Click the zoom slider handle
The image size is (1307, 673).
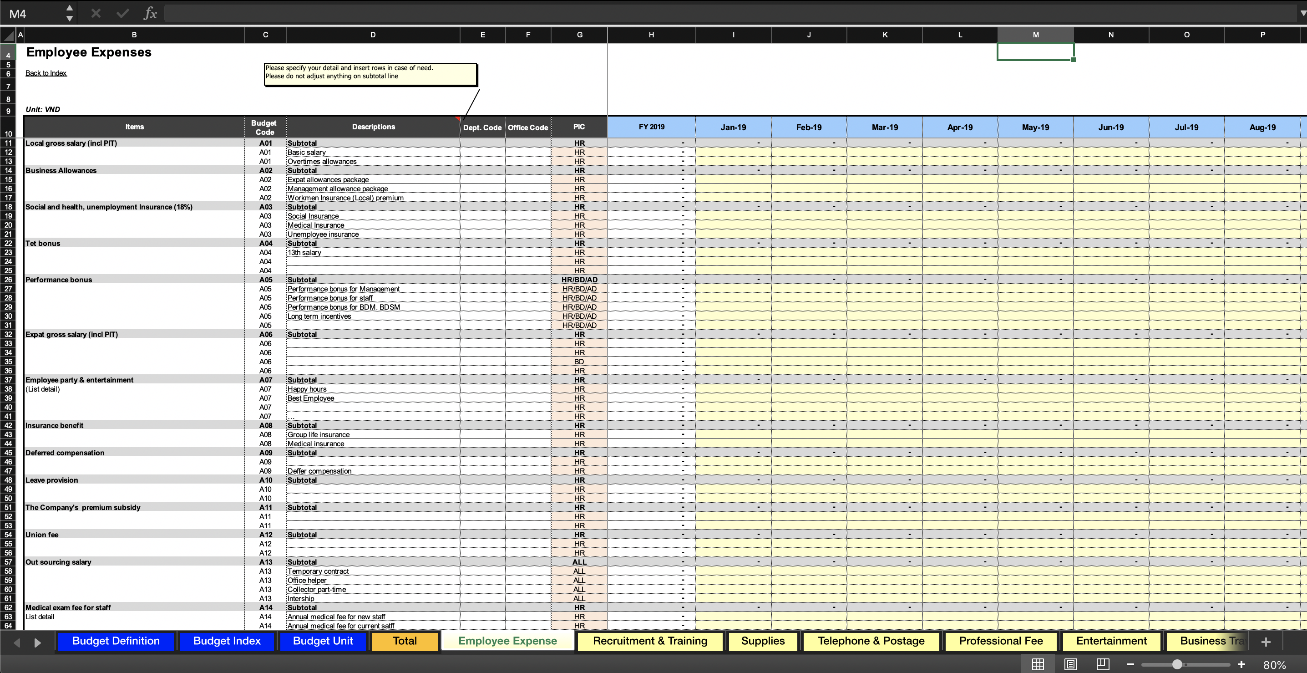point(1177,664)
